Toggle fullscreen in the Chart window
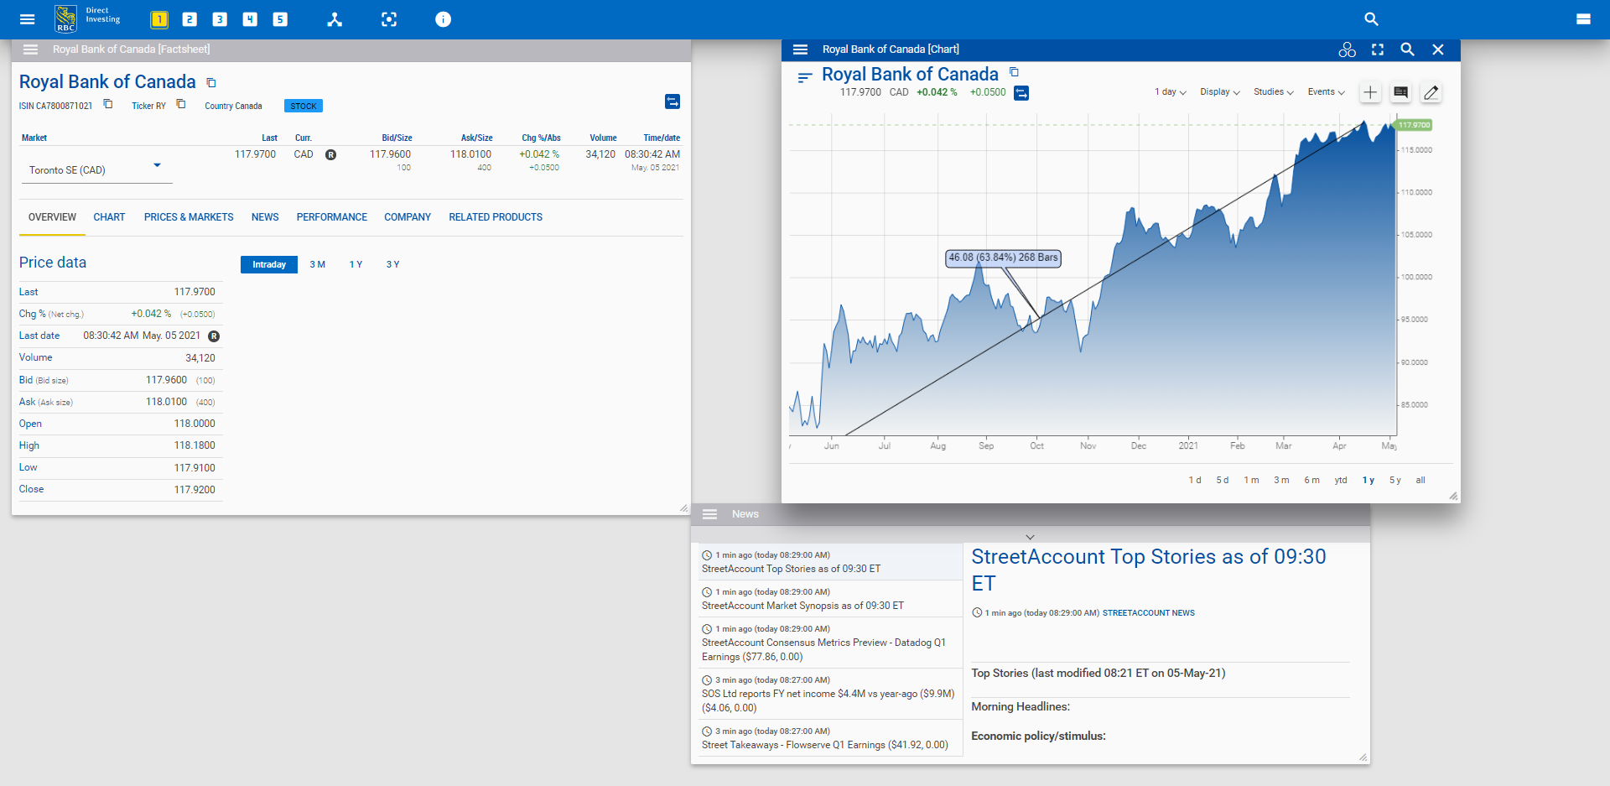 (1378, 49)
